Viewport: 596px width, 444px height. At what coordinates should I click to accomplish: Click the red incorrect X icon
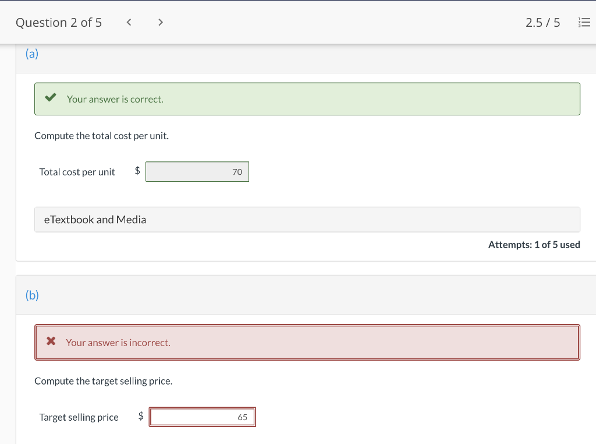(x=51, y=341)
